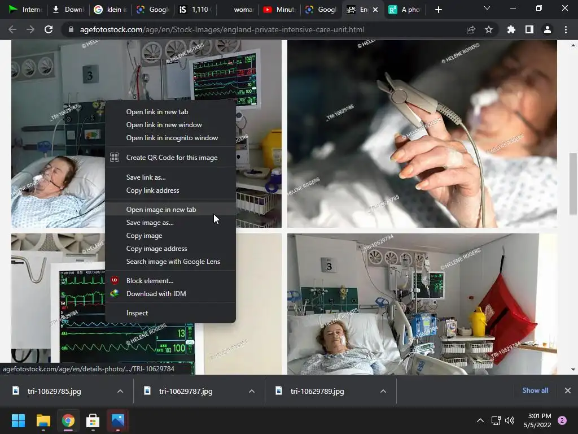This screenshot has width=578, height=434.
Task: Go forward to the next page
Action: click(30, 29)
